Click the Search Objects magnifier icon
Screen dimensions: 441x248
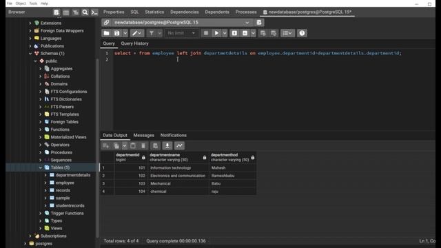click(85, 12)
